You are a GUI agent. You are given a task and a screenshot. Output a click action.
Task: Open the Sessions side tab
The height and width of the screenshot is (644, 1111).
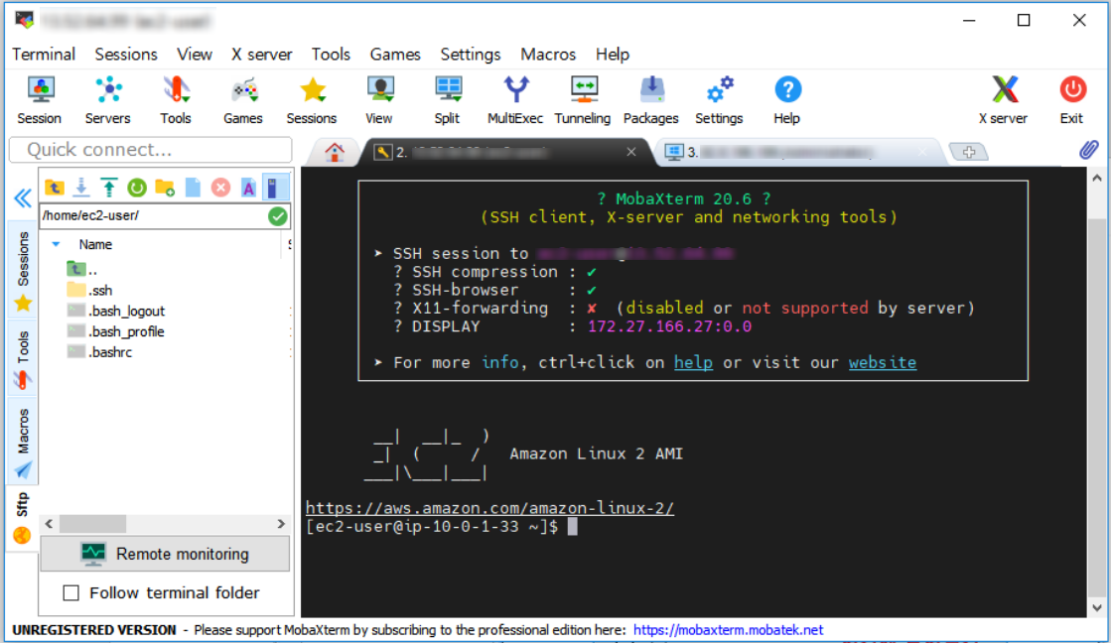click(24, 271)
